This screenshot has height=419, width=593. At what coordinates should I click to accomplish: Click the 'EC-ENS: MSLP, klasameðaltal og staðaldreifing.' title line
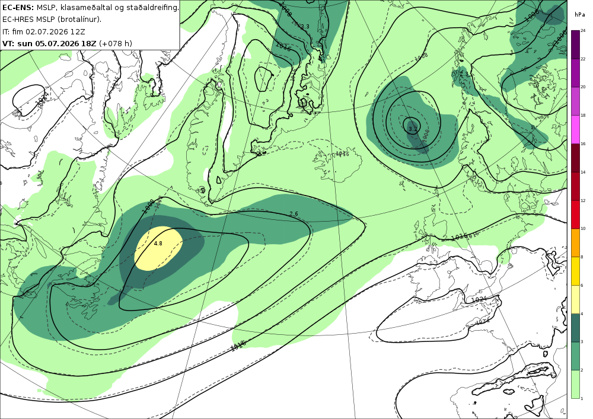(90, 7)
